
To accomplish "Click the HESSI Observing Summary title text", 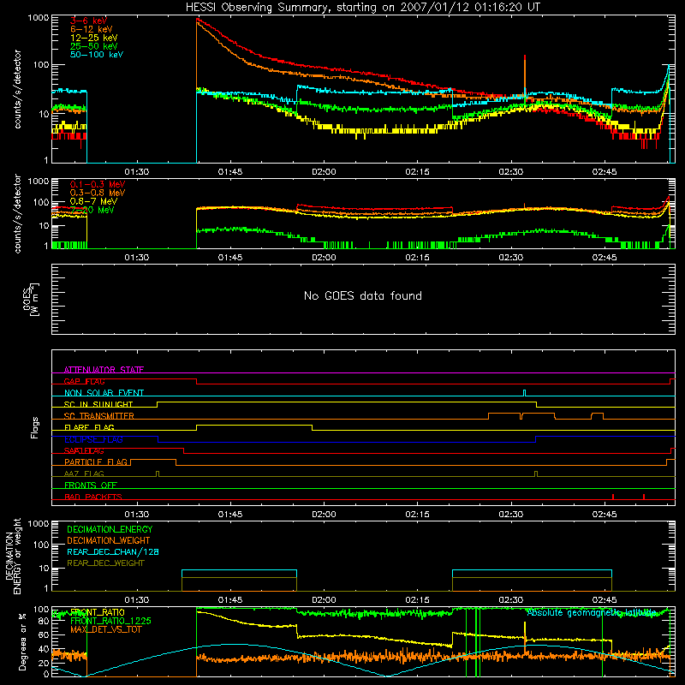I will click(x=362, y=8).
